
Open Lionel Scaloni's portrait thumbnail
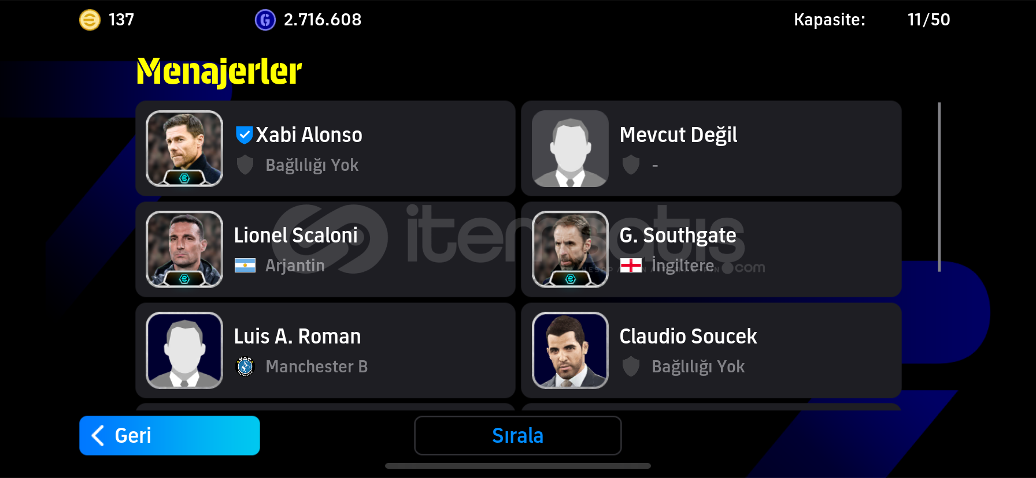(184, 249)
